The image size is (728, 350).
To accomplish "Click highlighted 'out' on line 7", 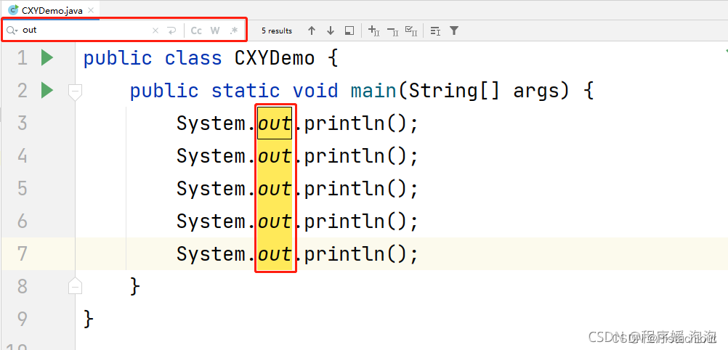I will [x=275, y=253].
